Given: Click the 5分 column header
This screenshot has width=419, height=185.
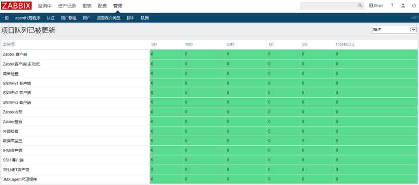Looking at the screenshot, I should point(305,45).
